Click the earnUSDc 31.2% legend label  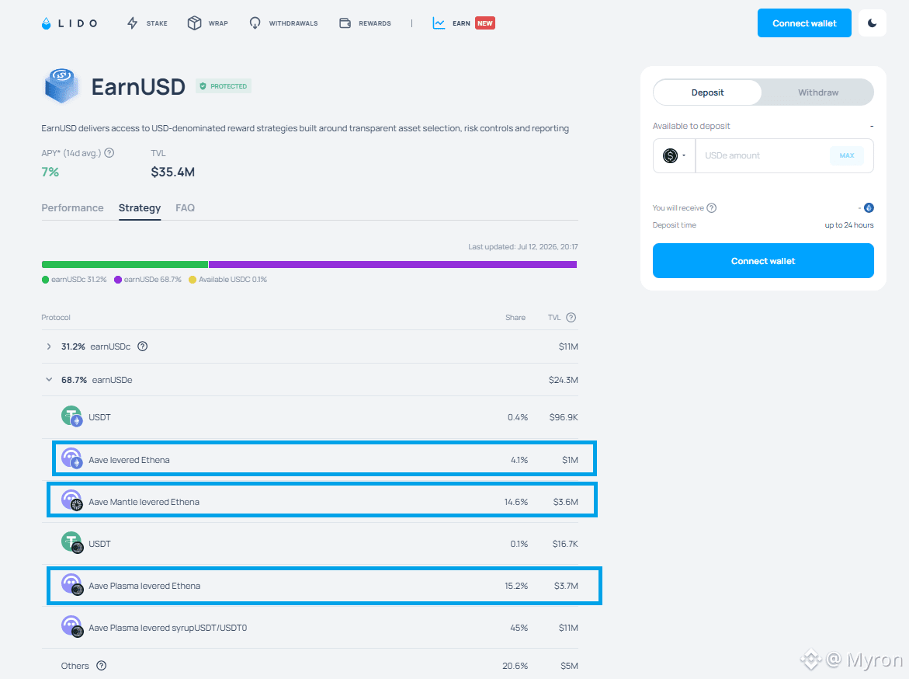coord(79,280)
